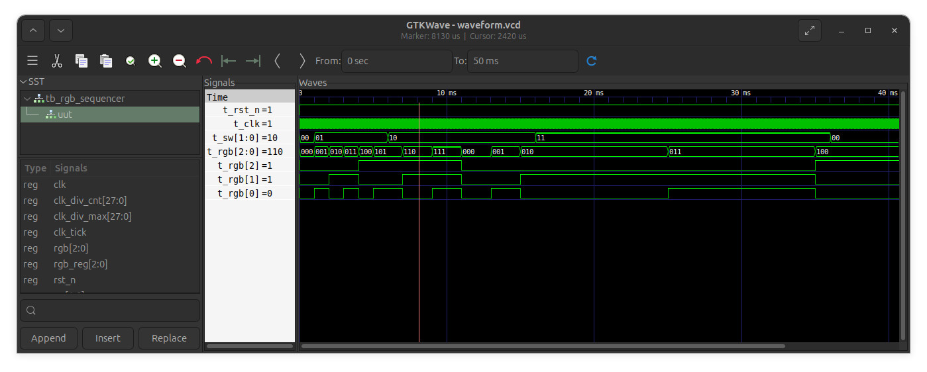Click the signal search filter box
927x372 pixels.
click(110, 310)
